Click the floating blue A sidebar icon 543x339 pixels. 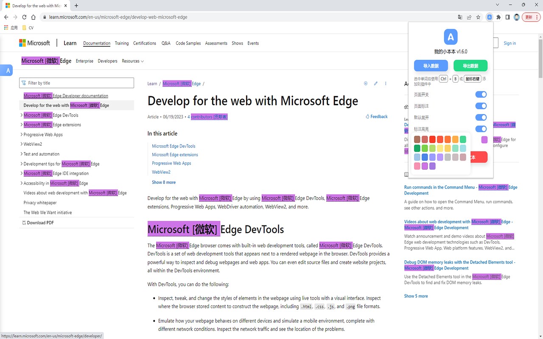[8, 71]
